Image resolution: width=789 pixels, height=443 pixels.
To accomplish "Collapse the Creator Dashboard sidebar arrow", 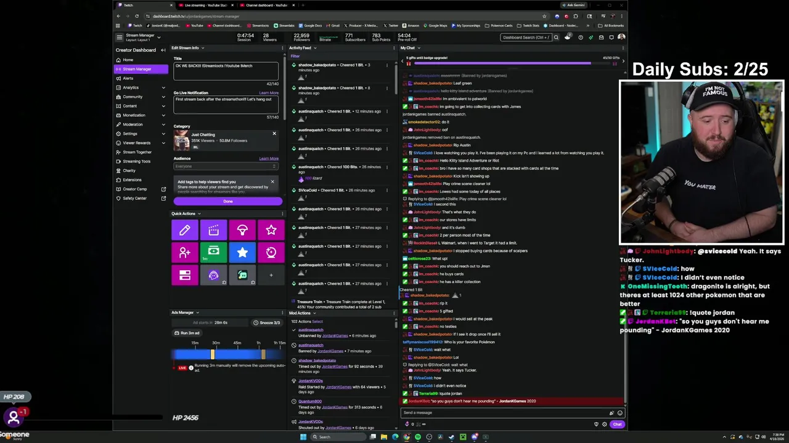I will (163, 50).
